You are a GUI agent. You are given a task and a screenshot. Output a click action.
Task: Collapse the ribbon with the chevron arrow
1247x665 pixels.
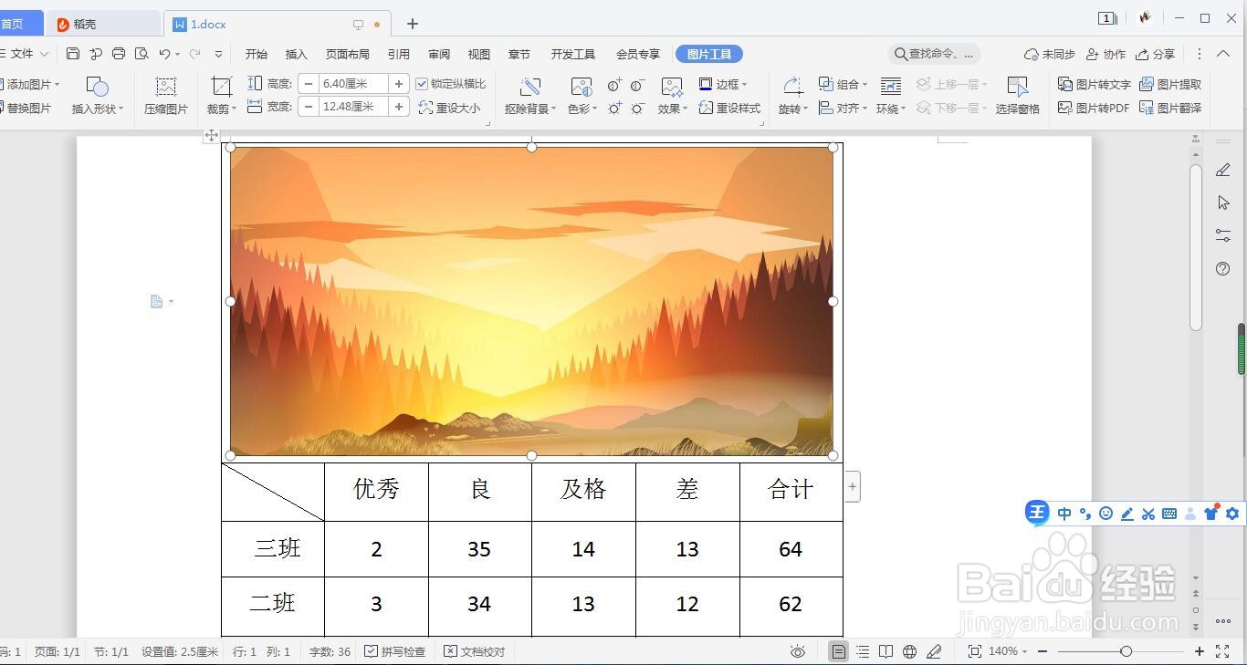[x=1223, y=54]
